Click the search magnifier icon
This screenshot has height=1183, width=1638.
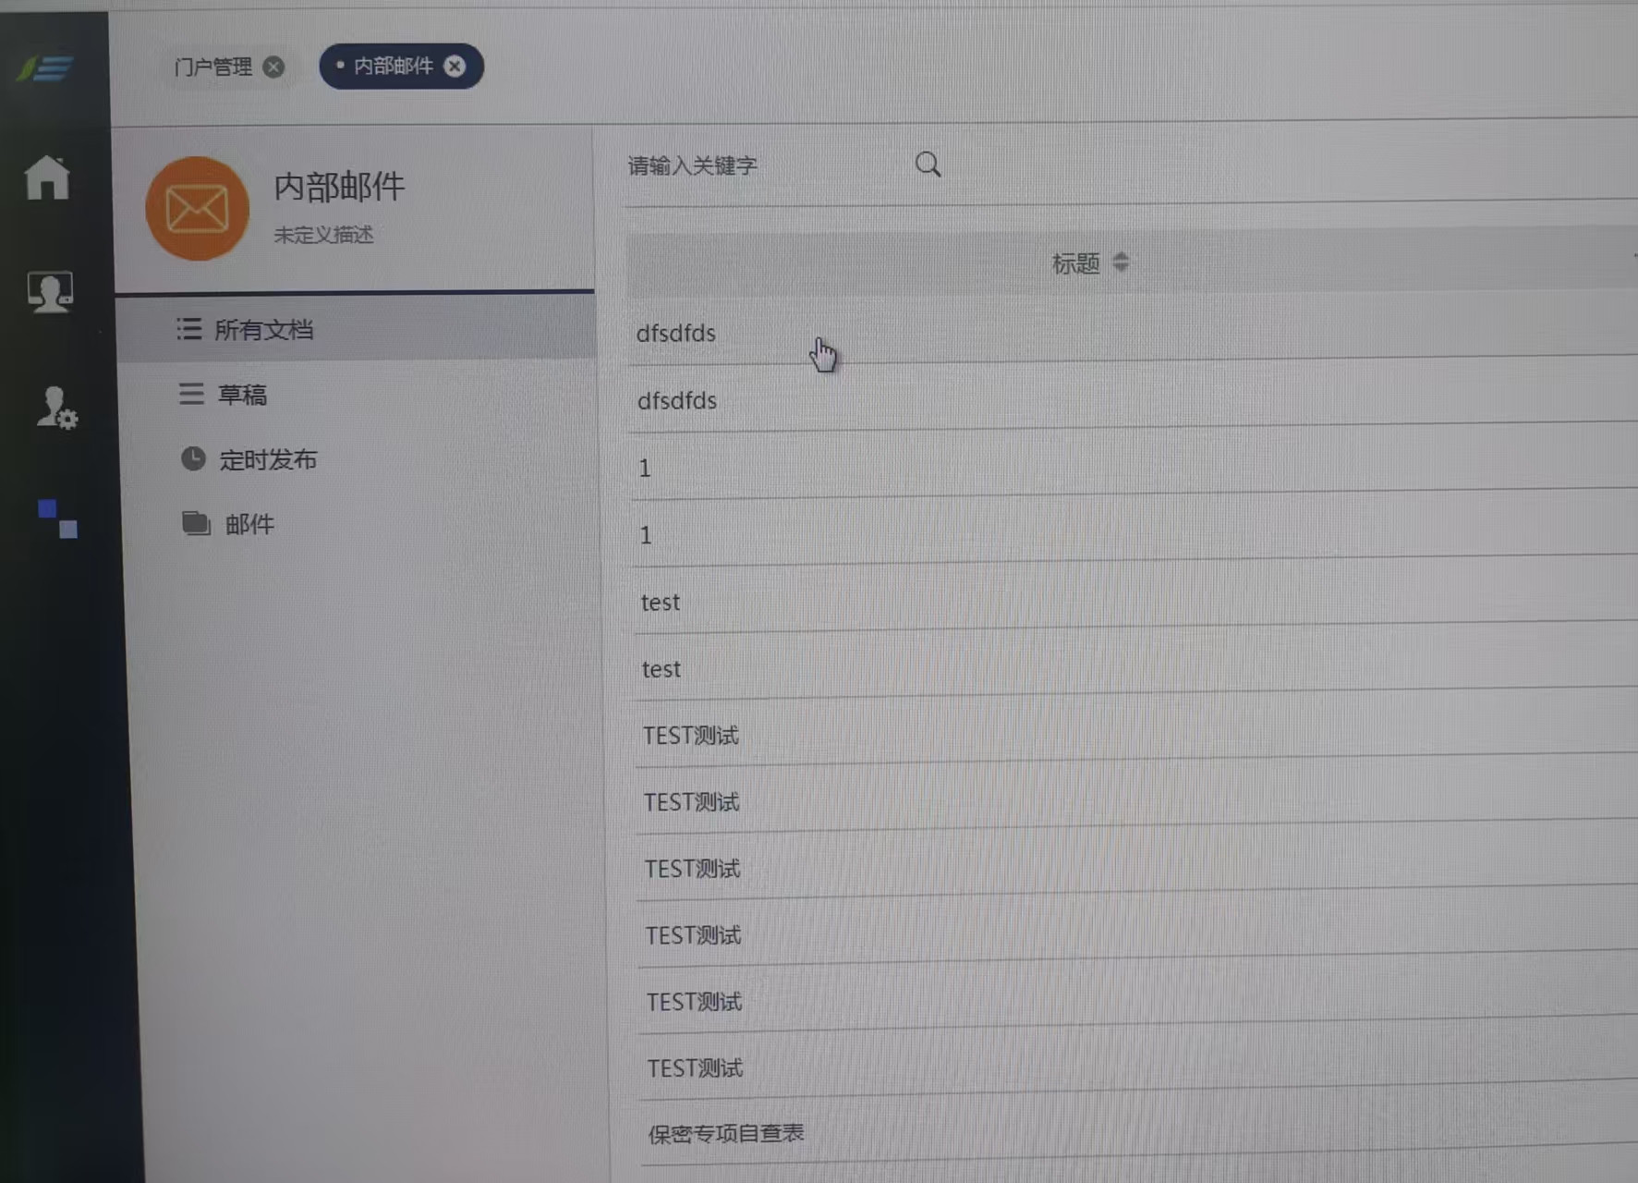click(x=928, y=164)
